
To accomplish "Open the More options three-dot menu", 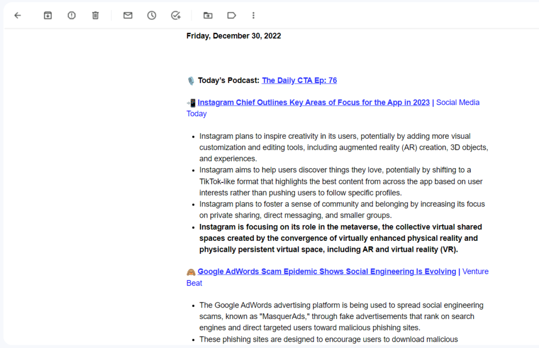I will point(253,15).
